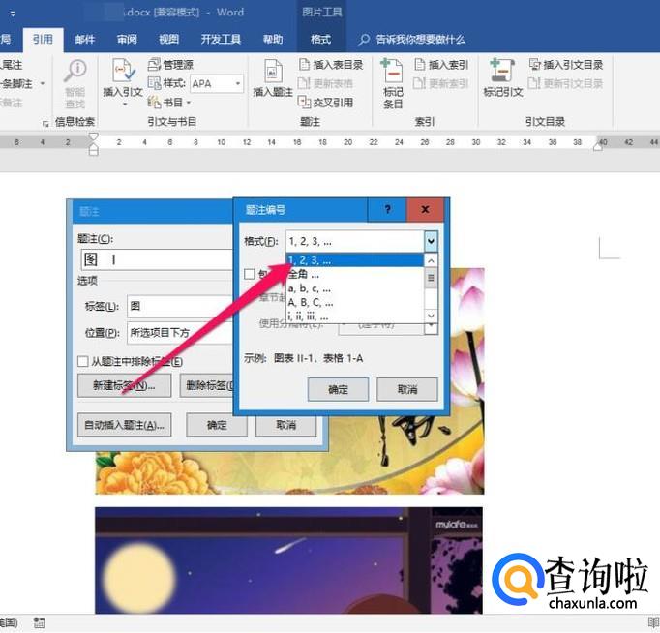660x633 pixels.
Task: Click Insert Table of Figures (插入表目录)
Action: tap(331, 65)
